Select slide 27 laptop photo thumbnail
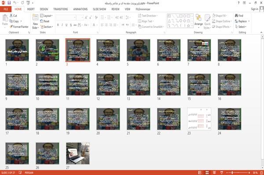This screenshot has width=264, height=175. pyautogui.click(x=78, y=153)
